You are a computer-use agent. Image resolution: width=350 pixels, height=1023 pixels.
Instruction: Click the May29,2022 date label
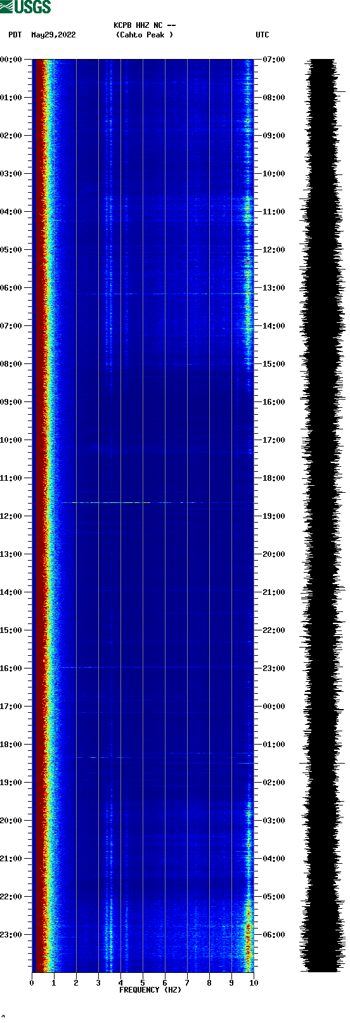tap(53, 35)
